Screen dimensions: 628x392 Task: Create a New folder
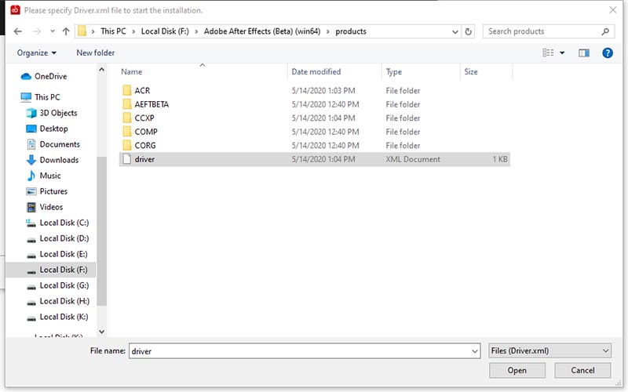coord(95,53)
